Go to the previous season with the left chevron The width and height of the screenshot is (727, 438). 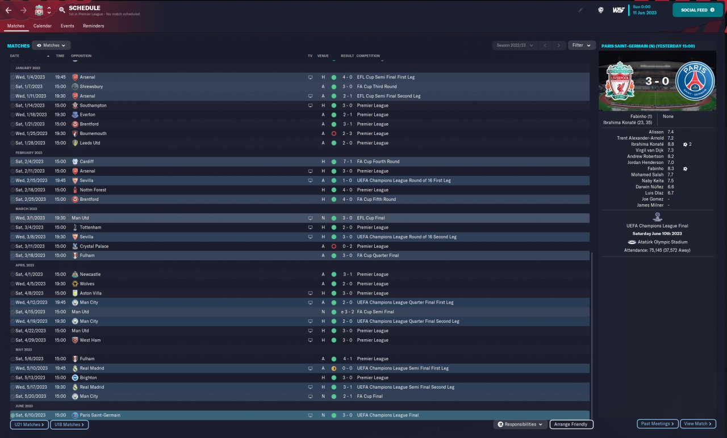click(545, 45)
